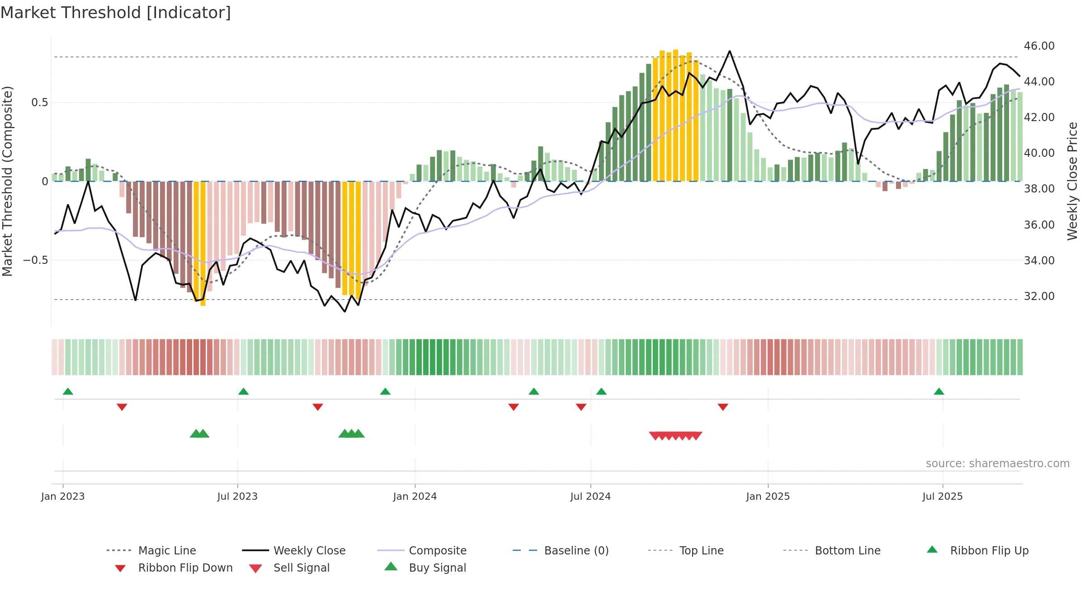Click the 0.5 composite axis label
Viewport: 1085px width, 610px height.
(x=40, y=103)
